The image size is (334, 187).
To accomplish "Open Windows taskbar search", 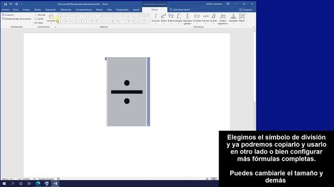I will [x=13, y=183].
